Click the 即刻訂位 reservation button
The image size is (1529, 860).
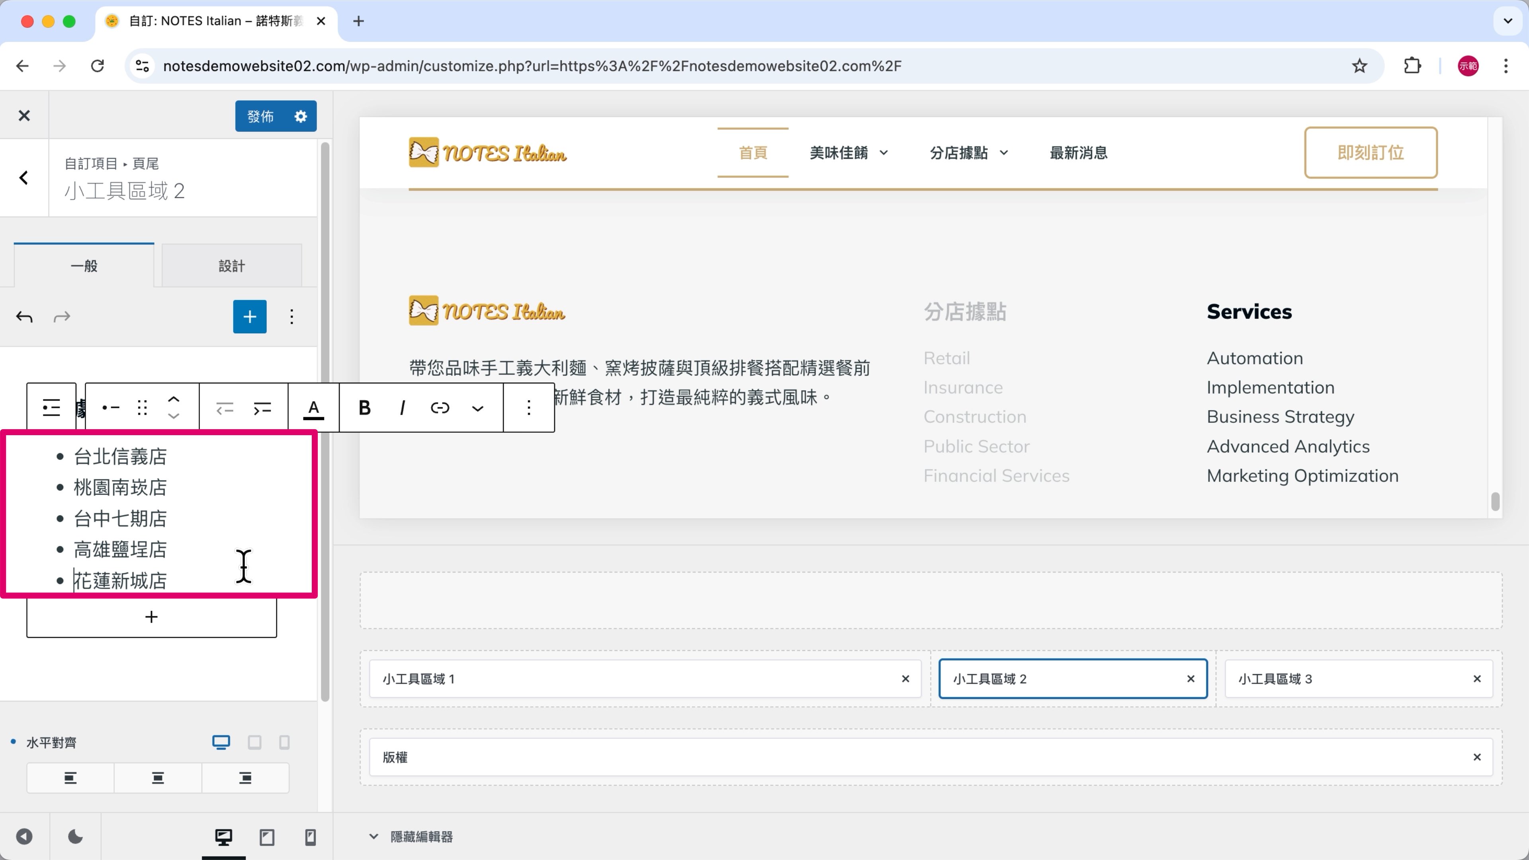[x=1371, y=152]
